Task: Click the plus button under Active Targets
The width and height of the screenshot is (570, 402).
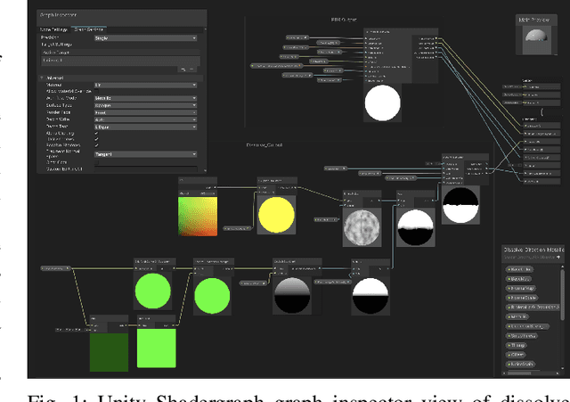Action: point(183,69)
